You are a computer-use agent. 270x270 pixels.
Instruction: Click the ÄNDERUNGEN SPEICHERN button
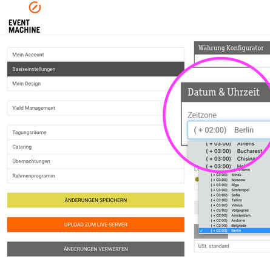pyautogui.click(x=96, y=200)
